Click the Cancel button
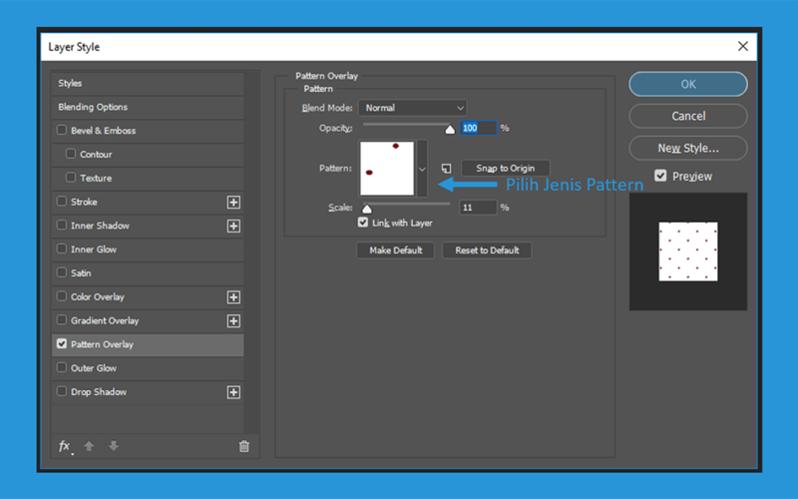798x499 pixels. 688,116
